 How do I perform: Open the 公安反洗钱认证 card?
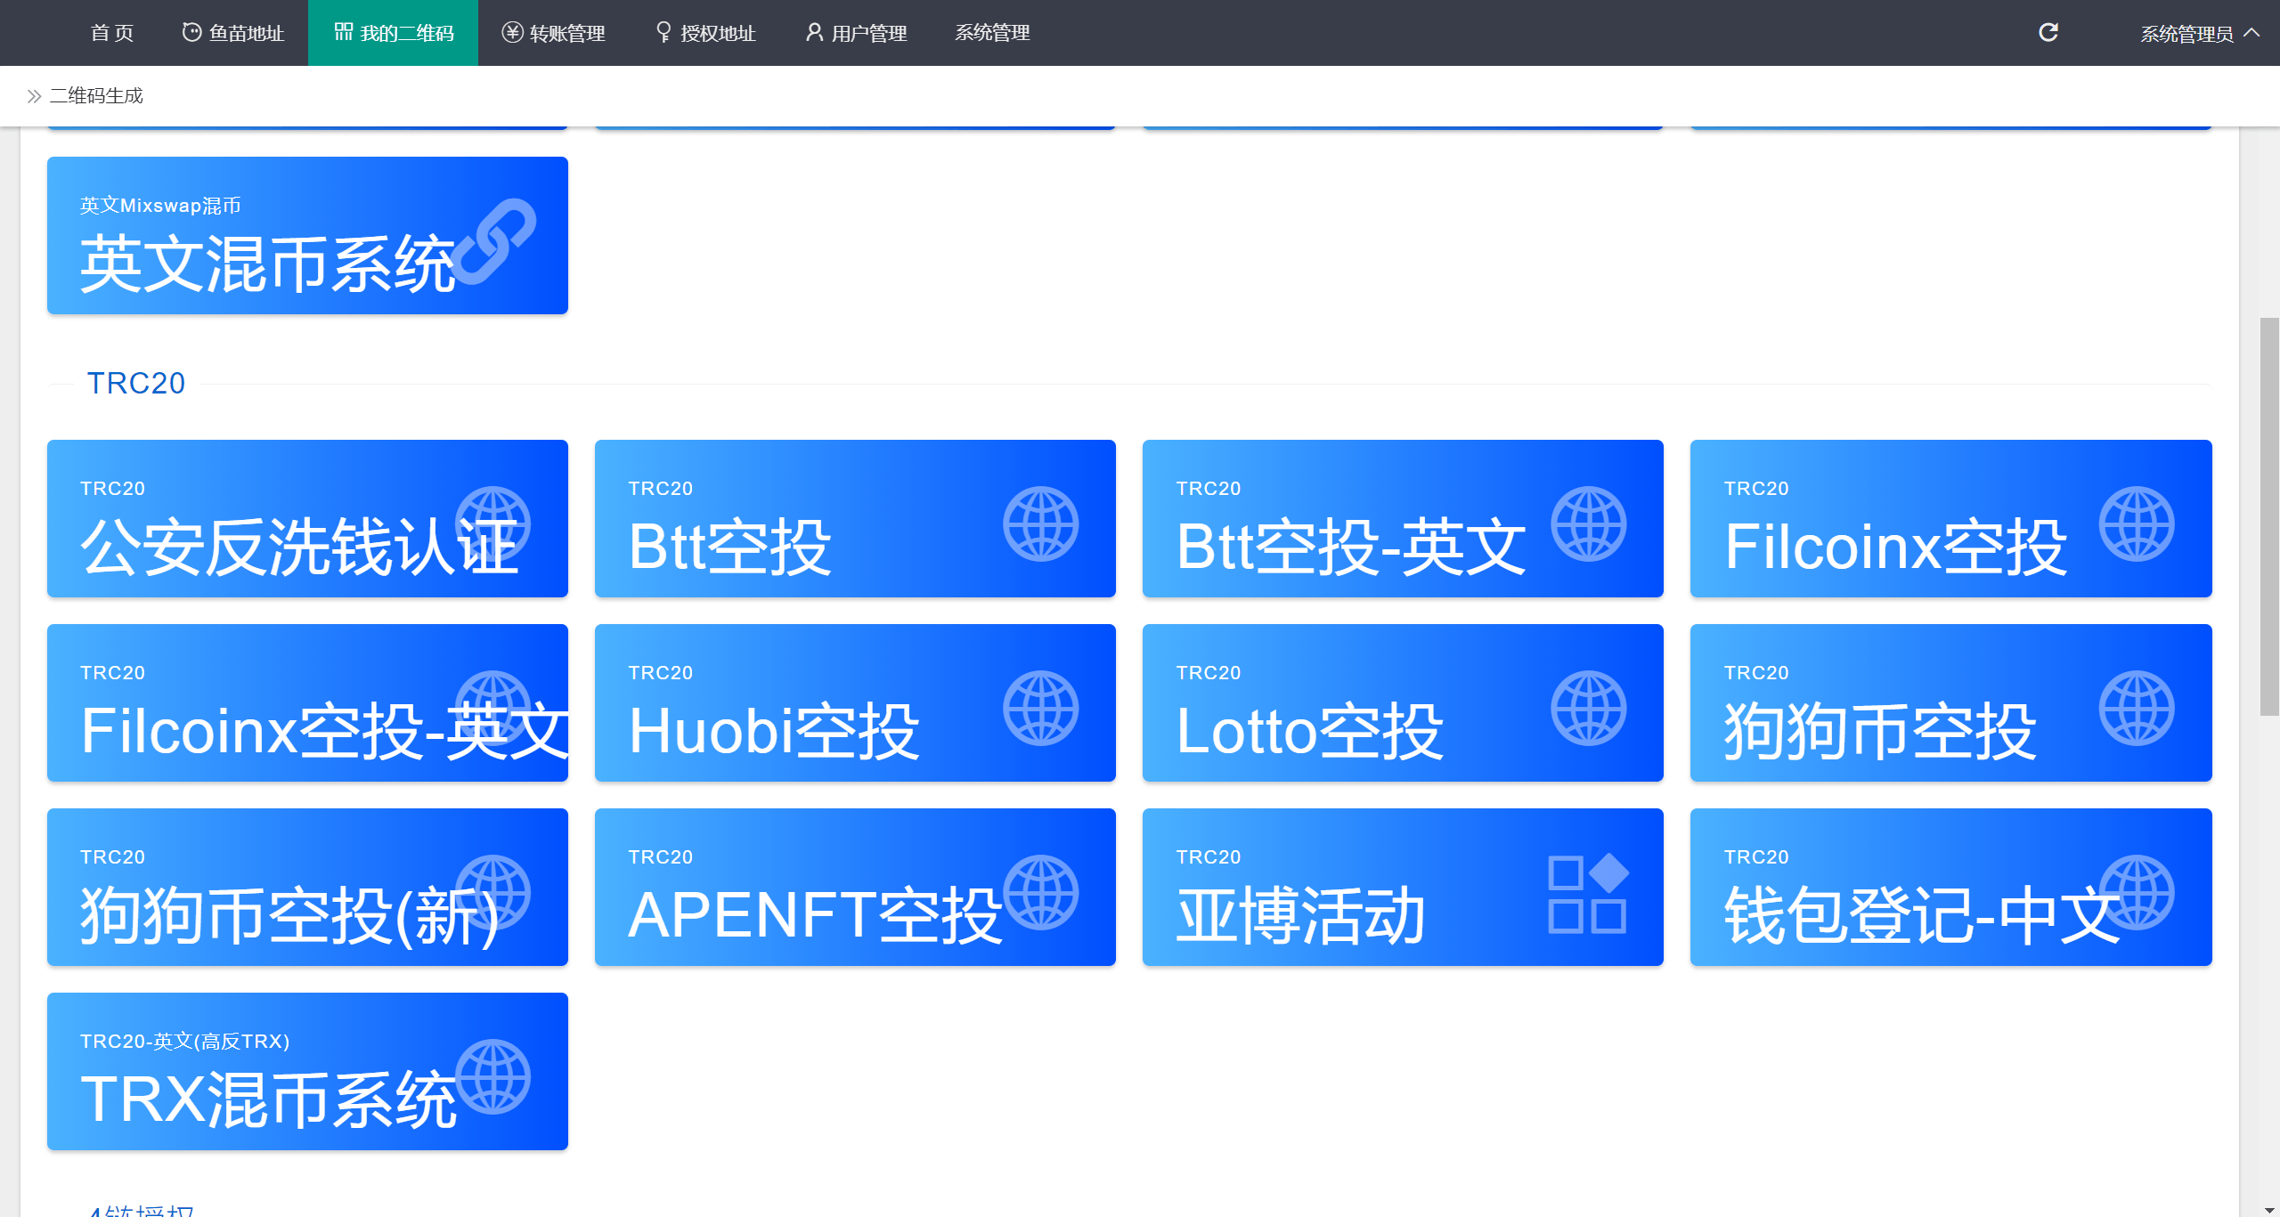coord(307,518)
